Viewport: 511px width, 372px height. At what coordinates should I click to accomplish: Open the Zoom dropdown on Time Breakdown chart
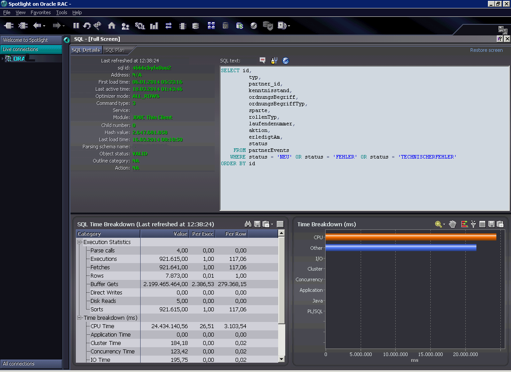point(444,224)
